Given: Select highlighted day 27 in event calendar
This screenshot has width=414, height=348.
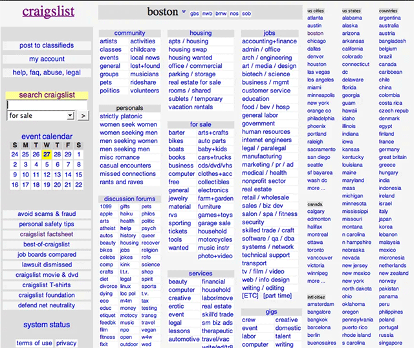Looking at the screenshot, I should click(47, 155).
